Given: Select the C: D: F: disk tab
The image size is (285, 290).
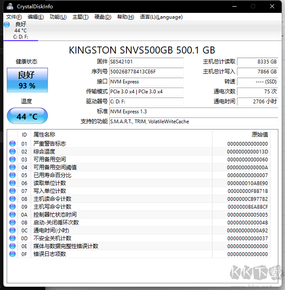Looking at the screenshot, I should click(x=20, y=30).
